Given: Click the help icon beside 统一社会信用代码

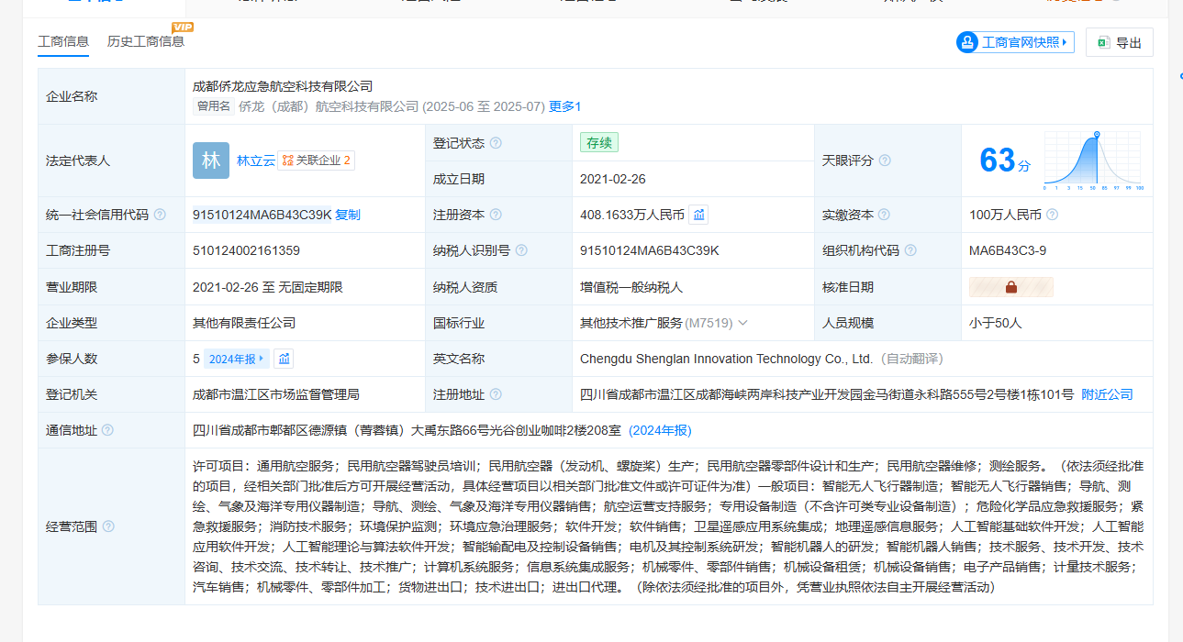Looking at the screenshot, I should pyautogui.click(x=160, y=215).
